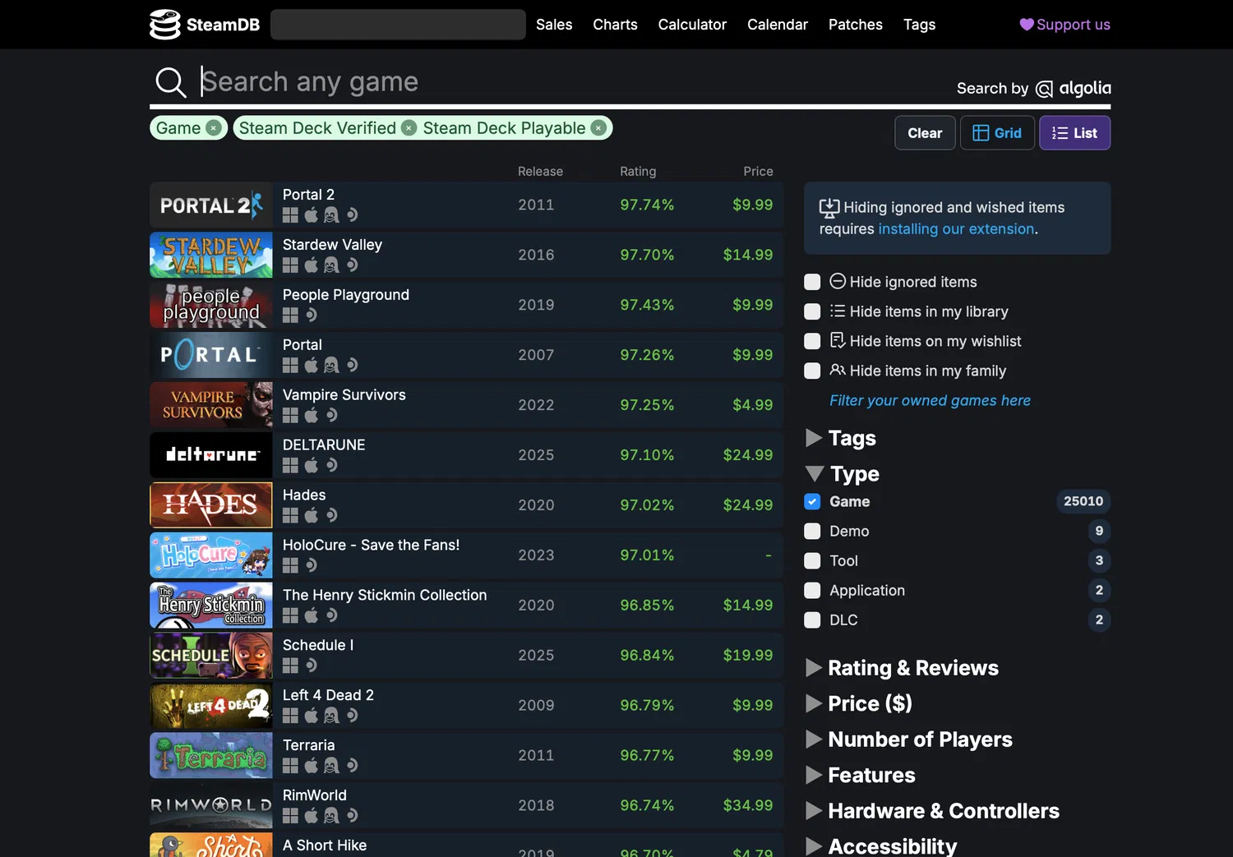The width and height of the screenshot is (1233, 857).
Task: Check Hide items in my family
Action: tap(812, 371)
